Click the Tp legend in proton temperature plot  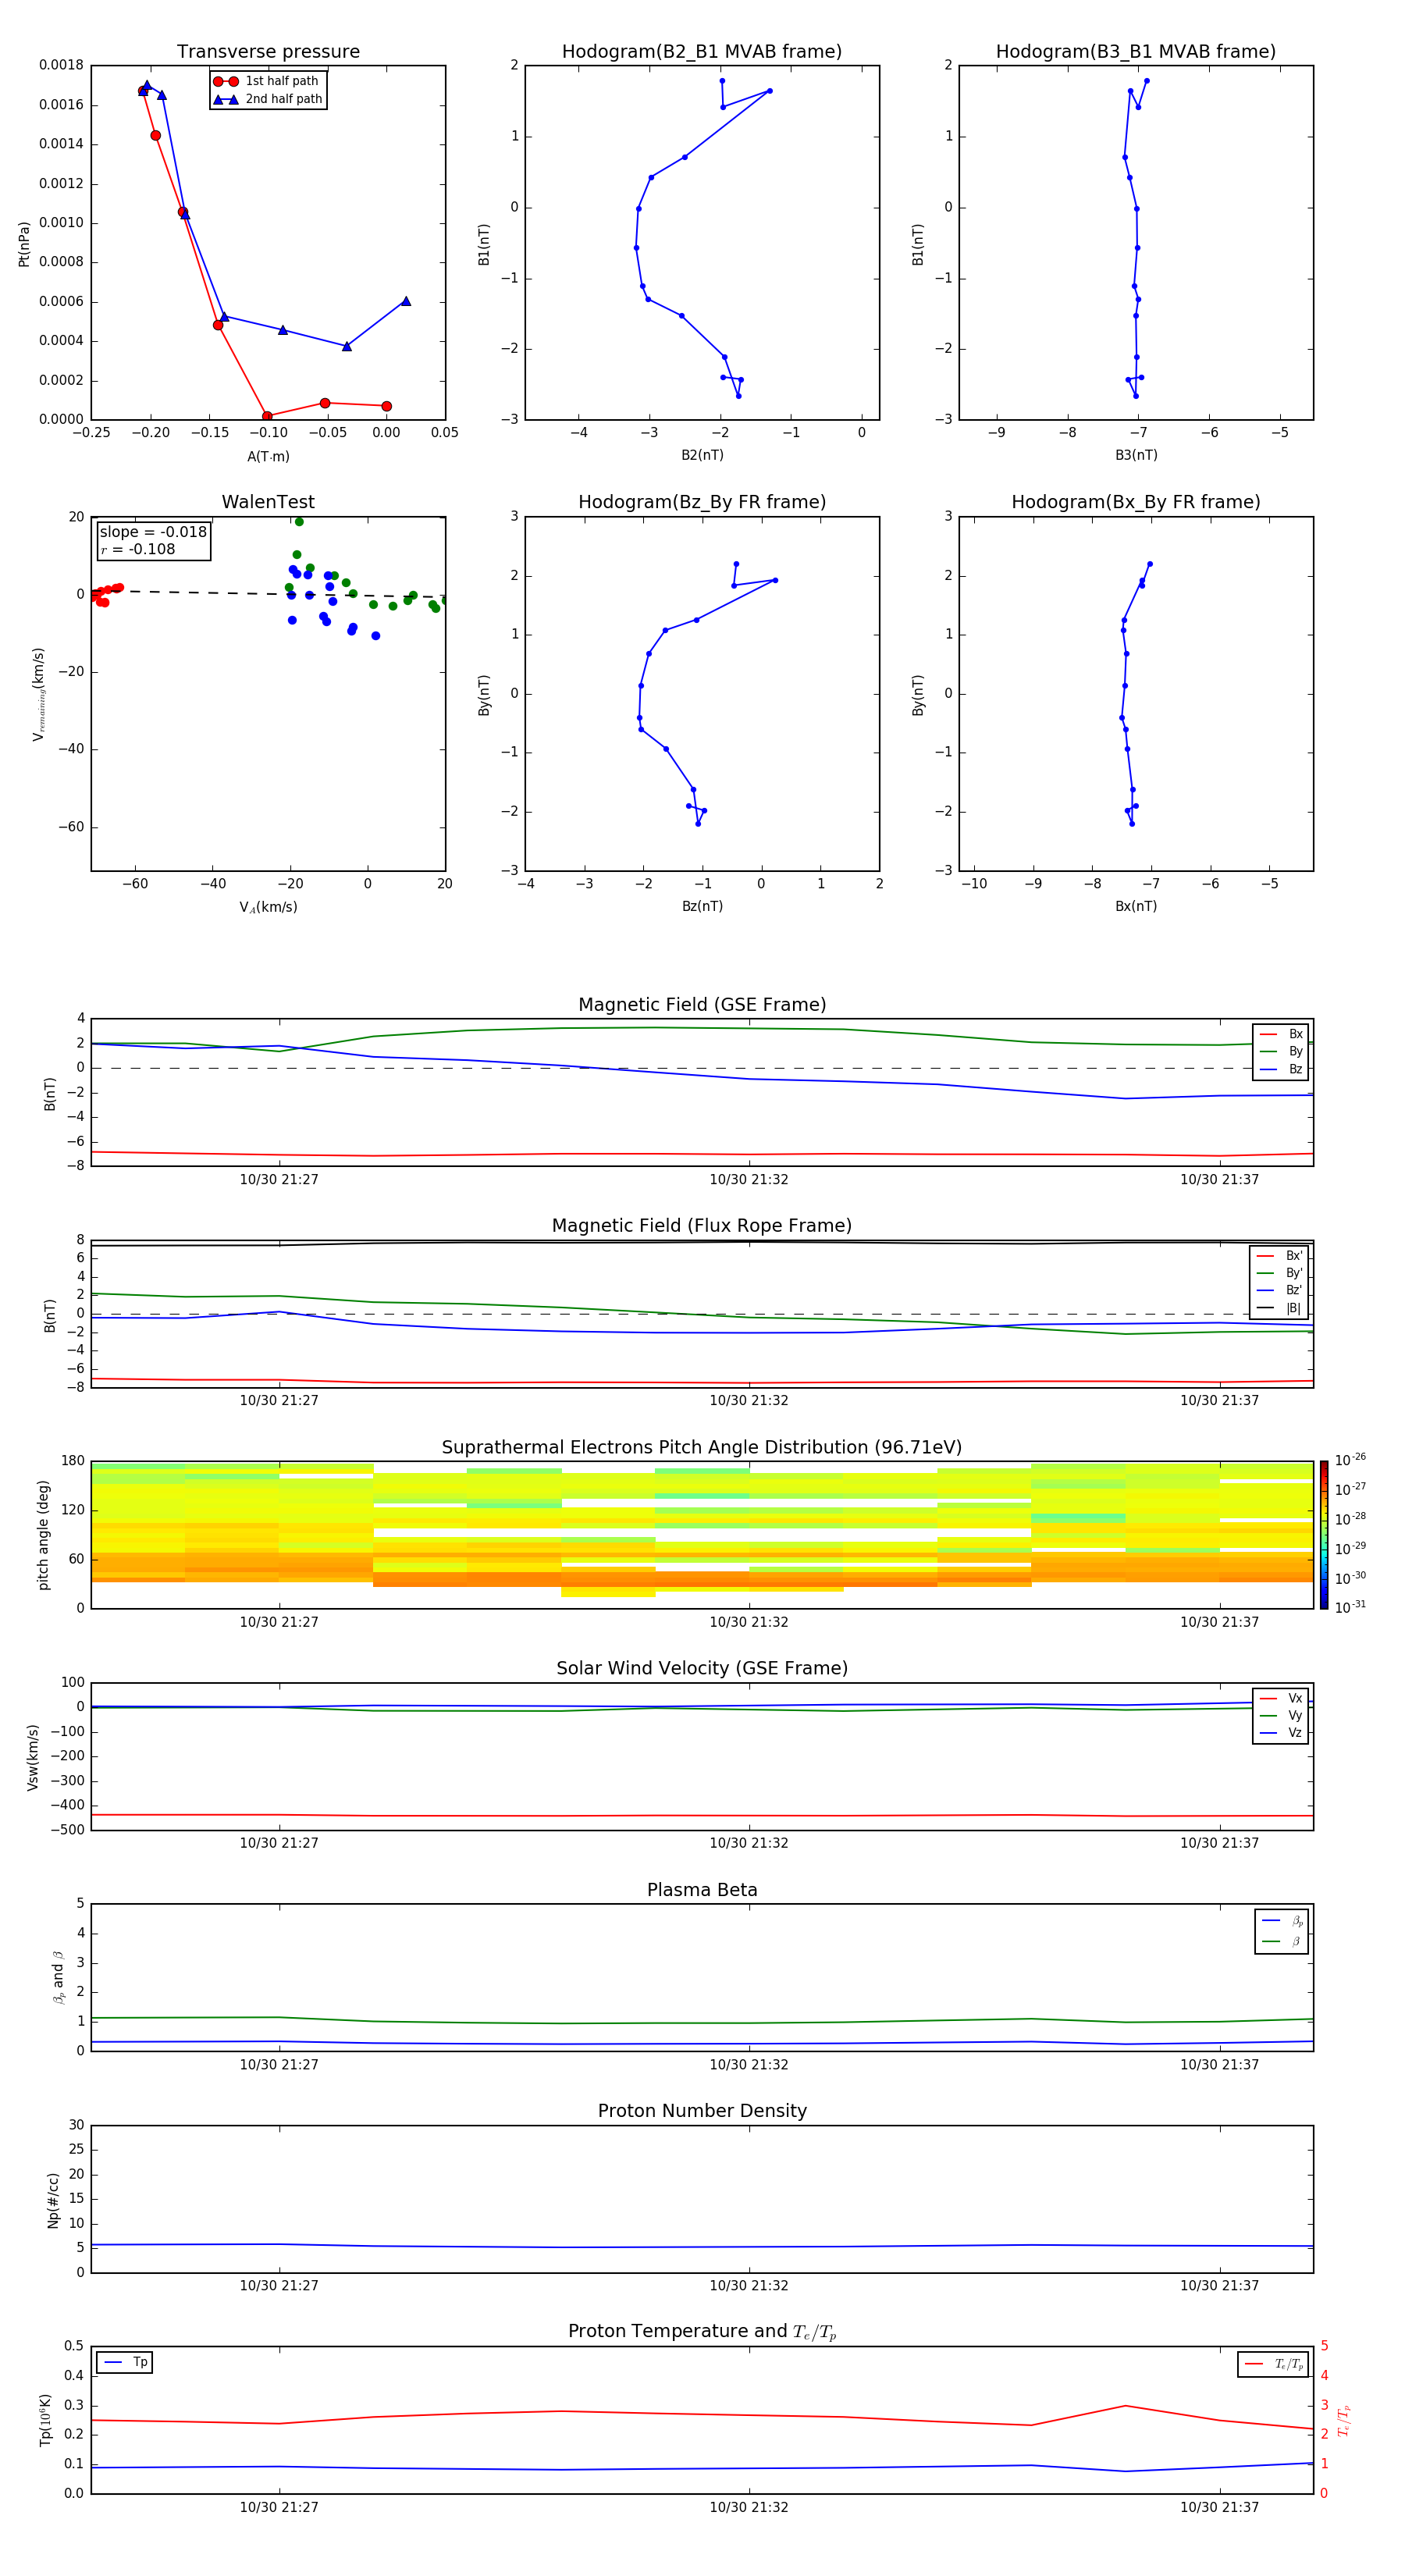pyautogui.click(x=125, y=2362)
